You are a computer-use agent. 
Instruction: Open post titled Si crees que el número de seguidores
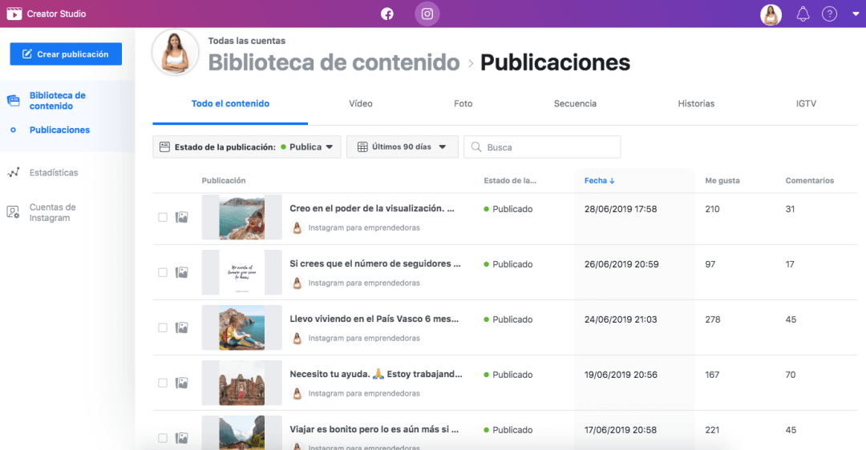point(375,263)
